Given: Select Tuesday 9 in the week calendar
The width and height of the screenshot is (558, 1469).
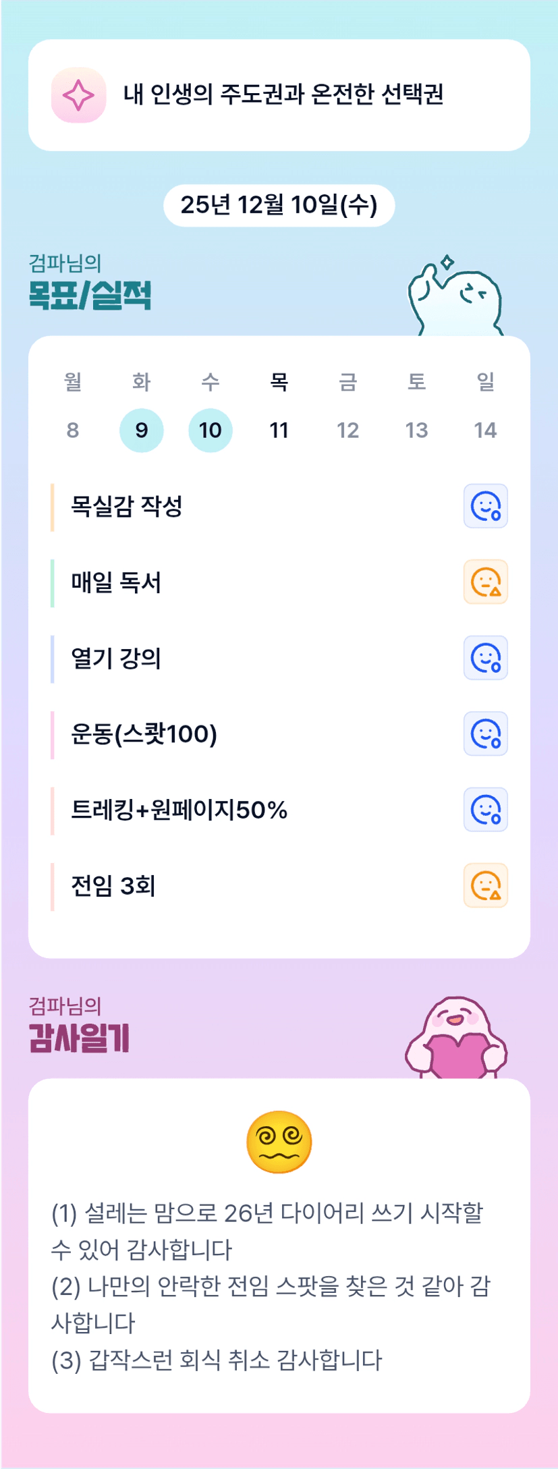Looking at the screenshot, I should (142, 430).
